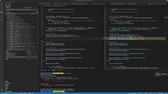Expand the TAGS section

[x=6, y=90]
